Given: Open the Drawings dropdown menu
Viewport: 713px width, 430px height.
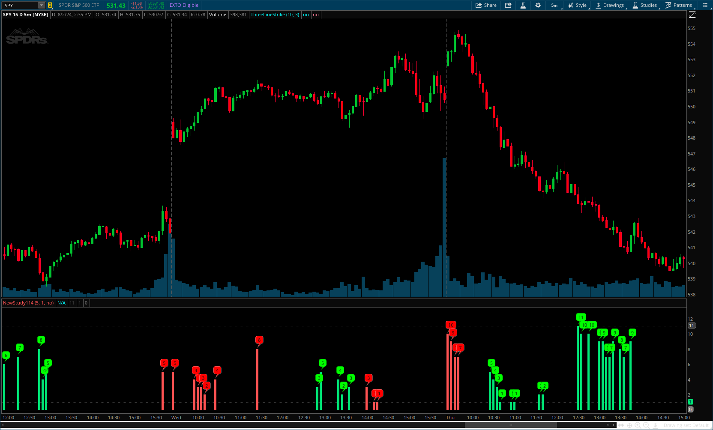Looking at the screenshot, I should (x=610, y=5).
